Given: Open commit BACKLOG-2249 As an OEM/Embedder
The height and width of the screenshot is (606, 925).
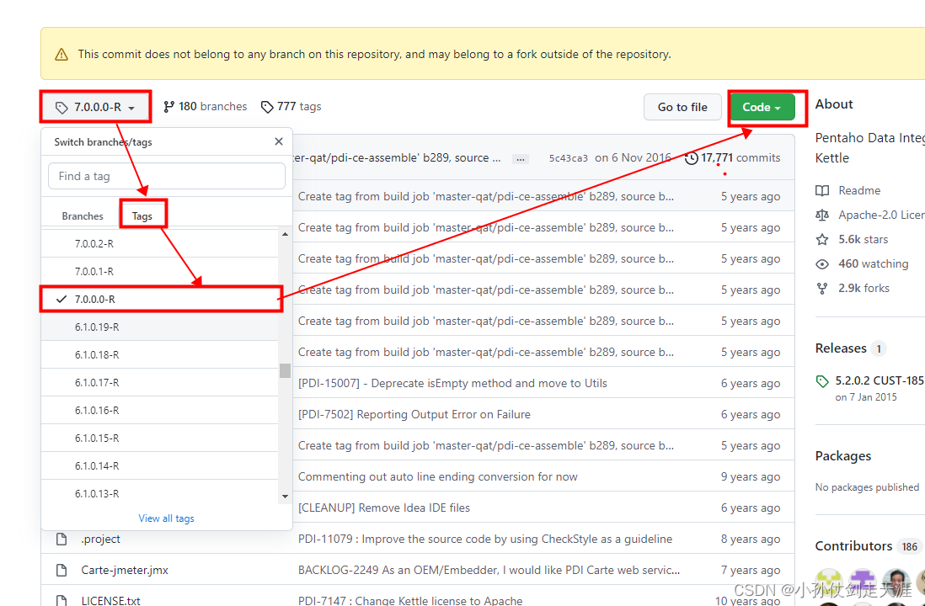Looking at the screenshot, I should pyautogui.click(x=489, y=570).
